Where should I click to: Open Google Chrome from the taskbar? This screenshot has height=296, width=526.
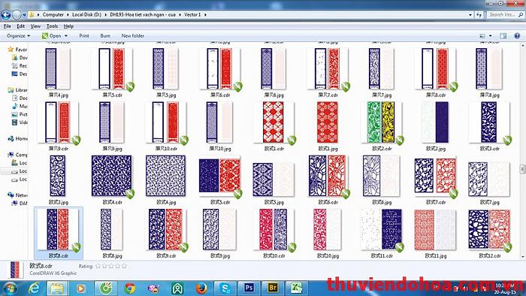130,288
